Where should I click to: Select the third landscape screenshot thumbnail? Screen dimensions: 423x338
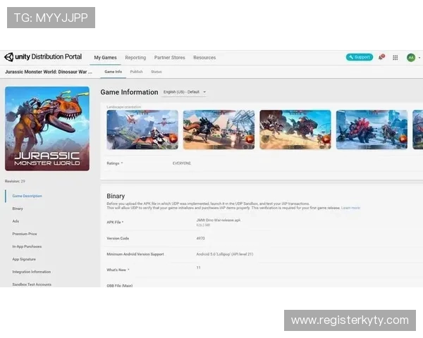pyautogui.click(x=295, y=130)
